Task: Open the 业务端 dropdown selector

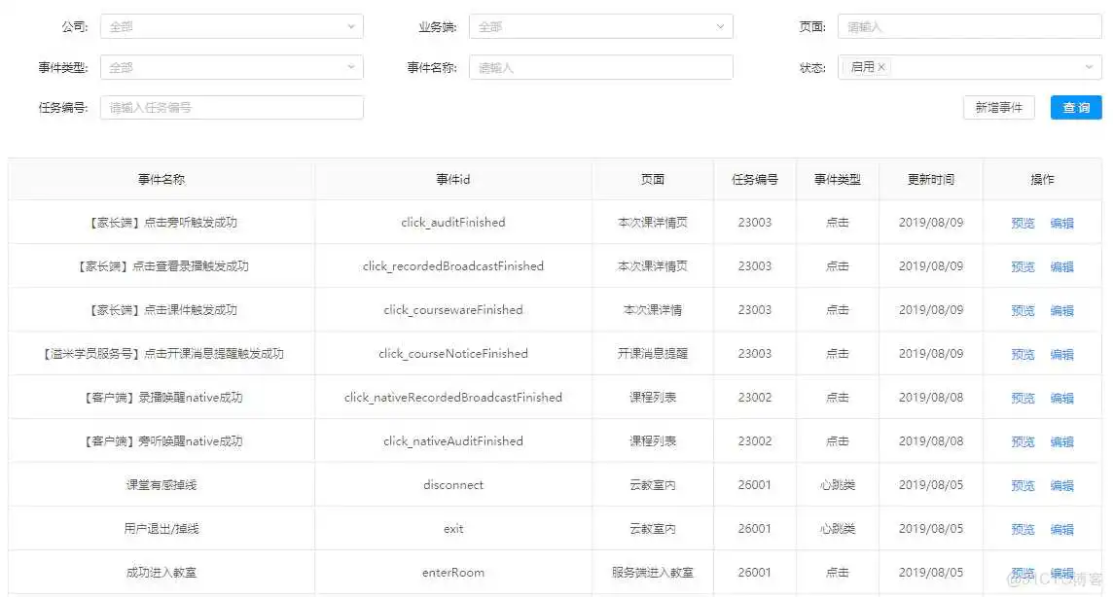Action: point(600,26)
